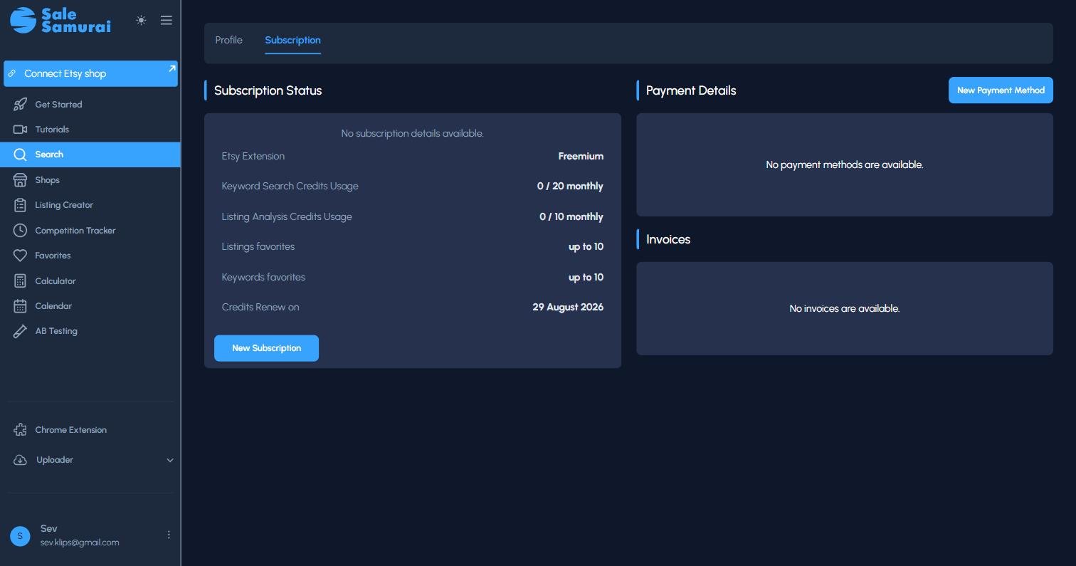Click the Competition Tracker clock icon
This screenshot has width=1076, height=566.
click(20, 231)
